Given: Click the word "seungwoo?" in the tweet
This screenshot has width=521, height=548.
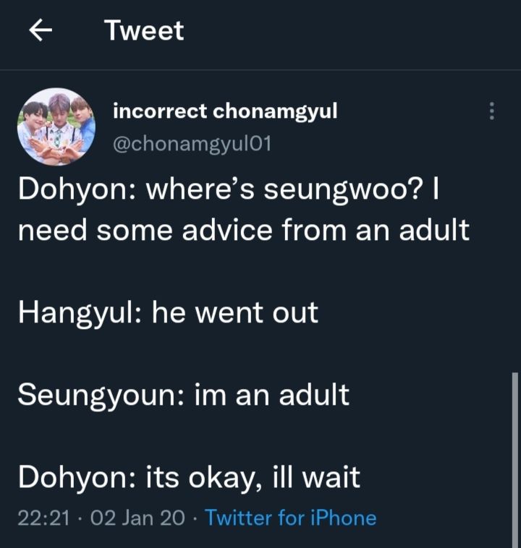Looking at the screenshot, I should point(342,192).
